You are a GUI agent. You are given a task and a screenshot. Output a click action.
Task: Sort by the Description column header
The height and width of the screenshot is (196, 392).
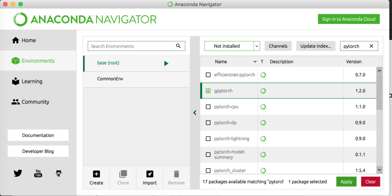pos(281,61)
